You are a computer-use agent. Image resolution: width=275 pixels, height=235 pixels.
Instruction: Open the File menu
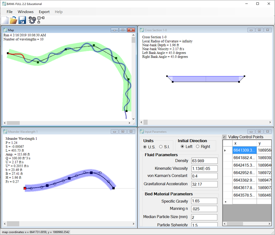tap(9, 12)
